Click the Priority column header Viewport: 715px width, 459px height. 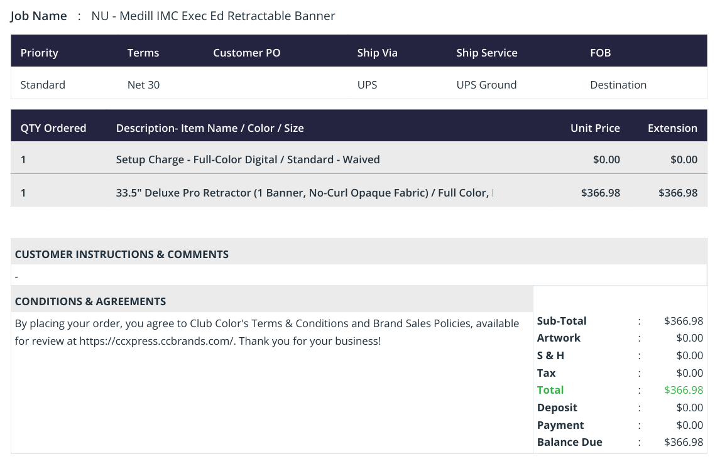tap(39, 53)
